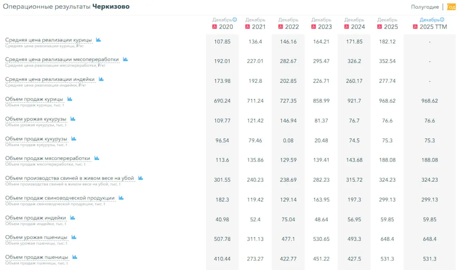Image resolution: width=458 pixels, height=270 pixels.
Task: Open the PDF report icon for 2021
Action: [248, 27]
